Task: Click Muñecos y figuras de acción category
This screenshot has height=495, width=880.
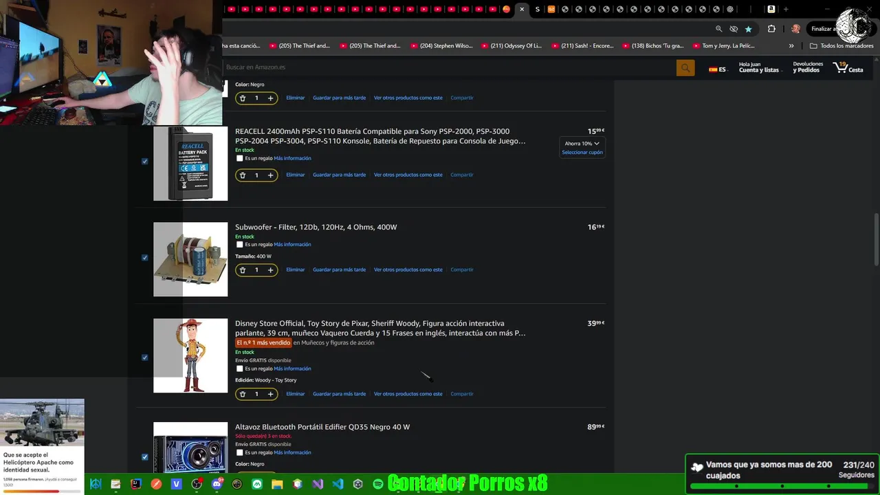Action: click(338, 342)
